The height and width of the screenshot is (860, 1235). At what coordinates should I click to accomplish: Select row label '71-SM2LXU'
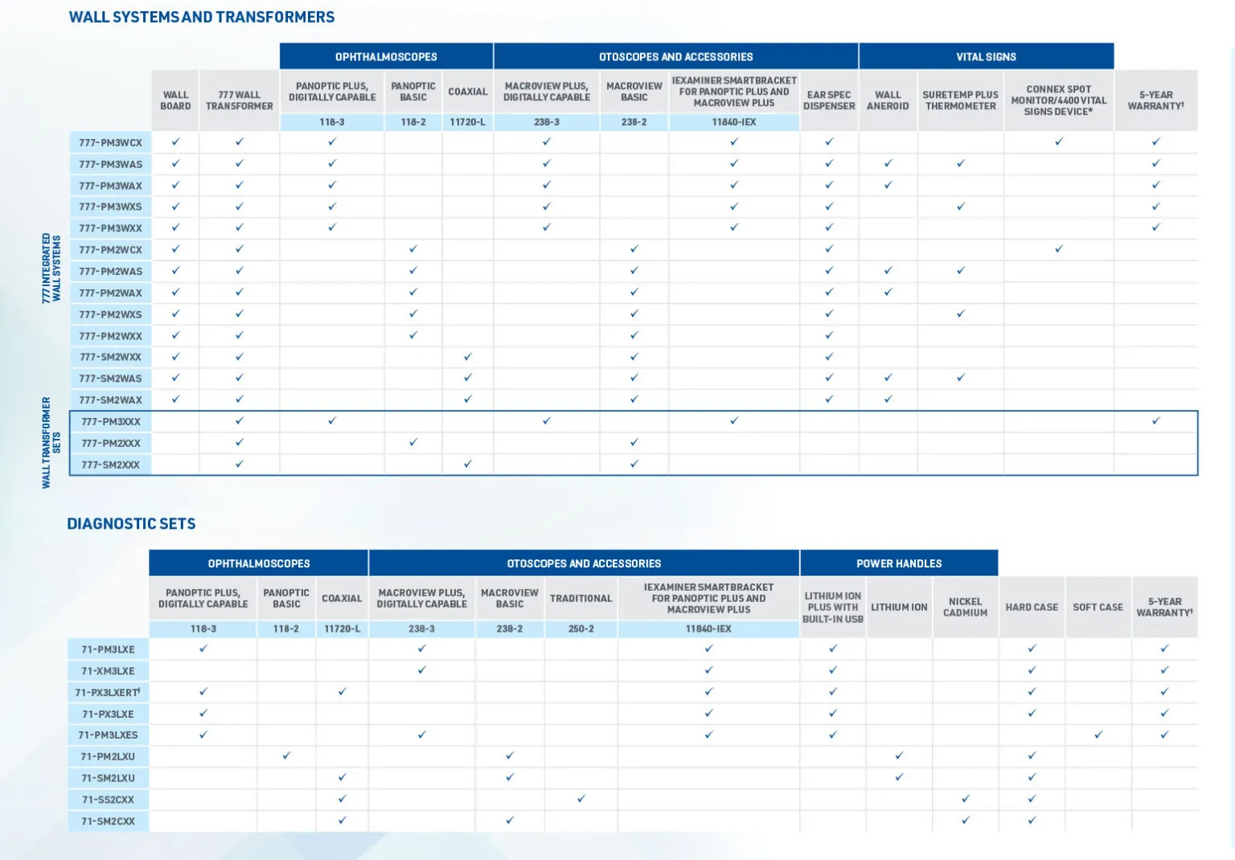tap(108, 778)
